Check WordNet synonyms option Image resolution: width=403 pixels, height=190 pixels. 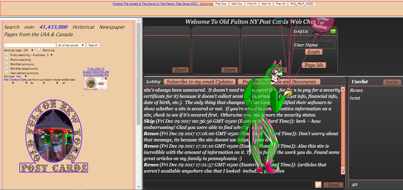click(7, 63)
